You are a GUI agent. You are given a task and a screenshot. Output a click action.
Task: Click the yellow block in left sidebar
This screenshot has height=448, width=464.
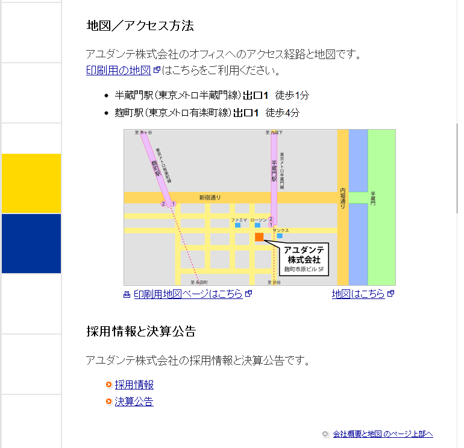tap(31, 183)
